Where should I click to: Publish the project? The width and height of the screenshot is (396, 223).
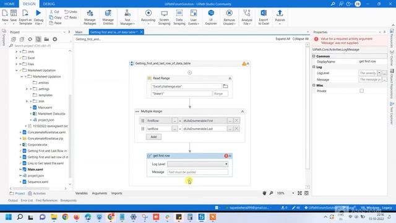coord(280,17)
